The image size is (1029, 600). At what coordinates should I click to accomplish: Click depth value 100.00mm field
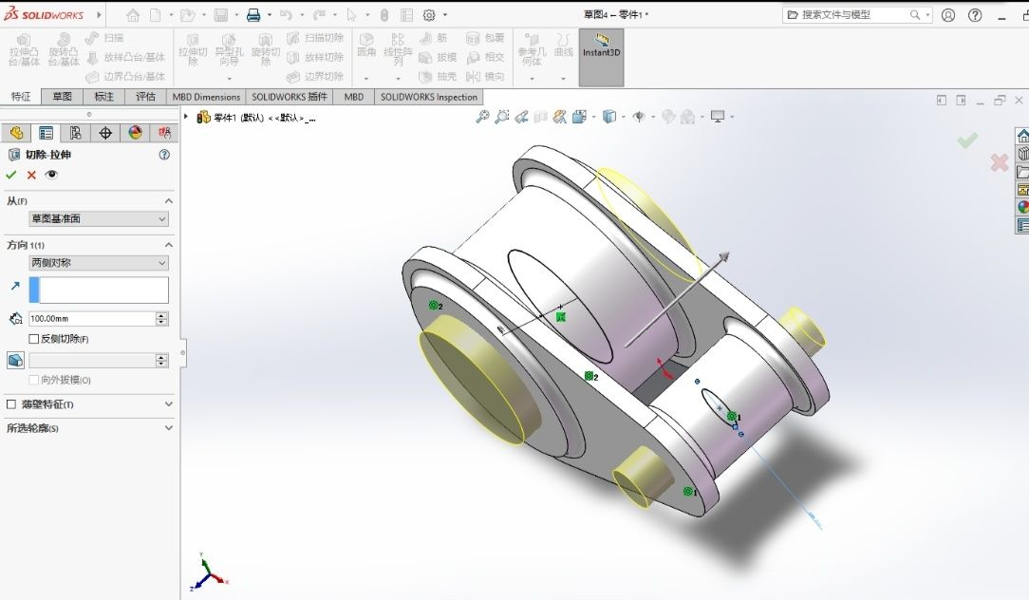[92, 318]
